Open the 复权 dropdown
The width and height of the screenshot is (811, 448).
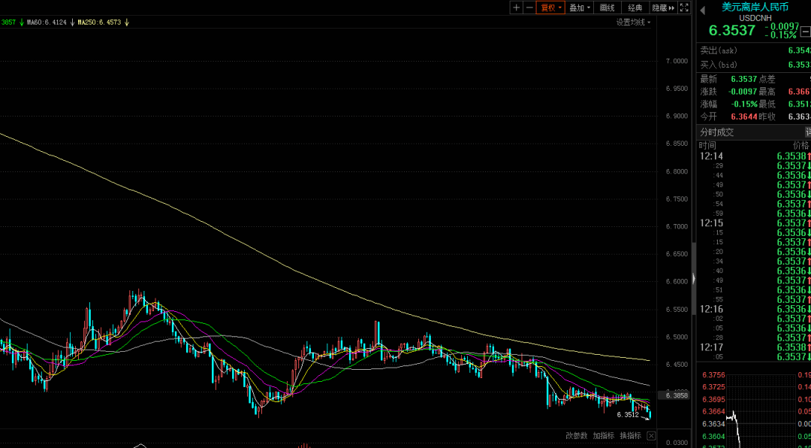point(551,8)
